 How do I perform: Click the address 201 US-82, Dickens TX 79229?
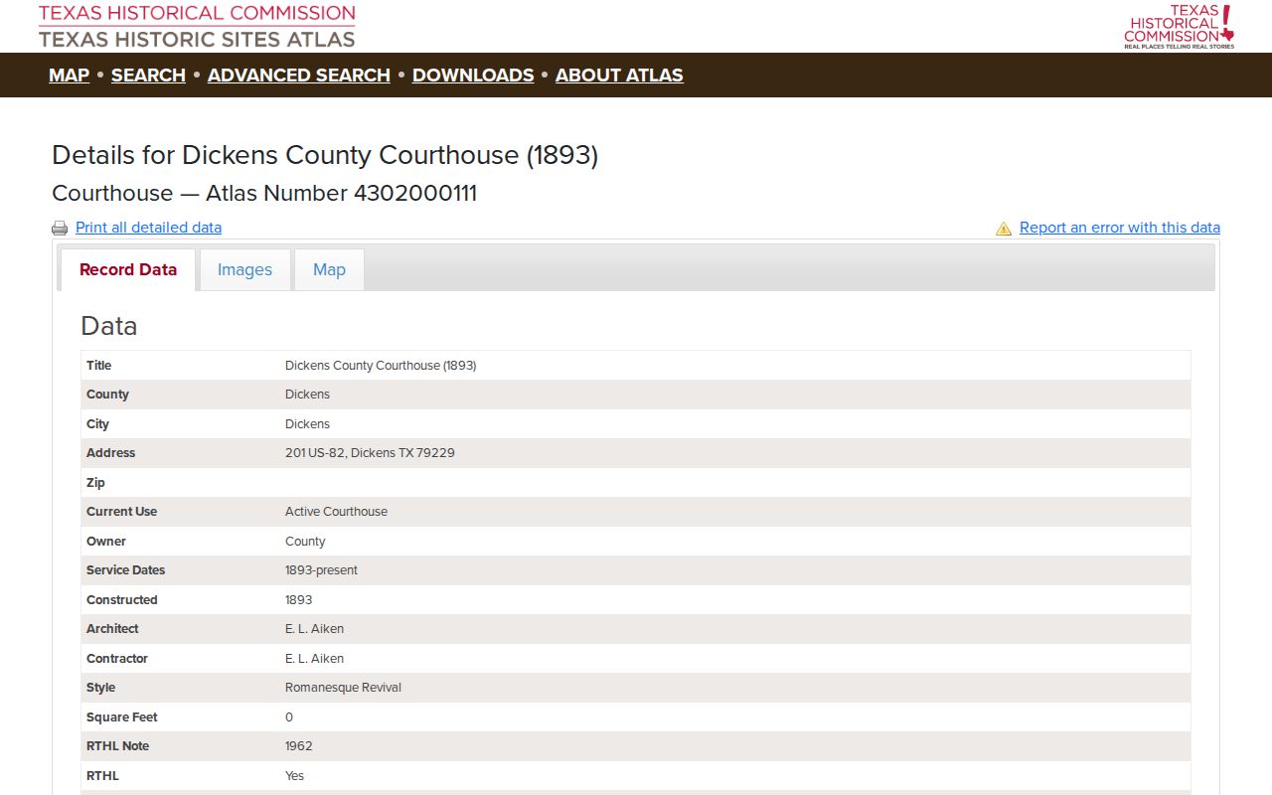(x=370, y=453)
